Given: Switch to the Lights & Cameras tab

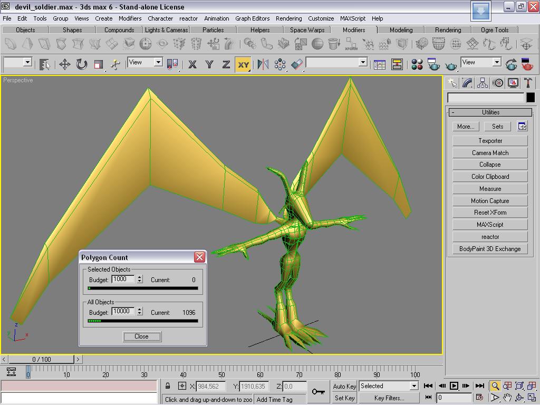Looking at the screenshot, I should click(x=166, y=30).
